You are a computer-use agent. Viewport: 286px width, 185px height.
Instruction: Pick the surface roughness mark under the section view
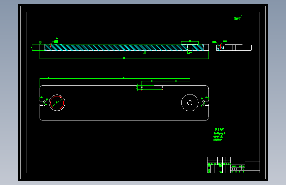coord(144,52)
